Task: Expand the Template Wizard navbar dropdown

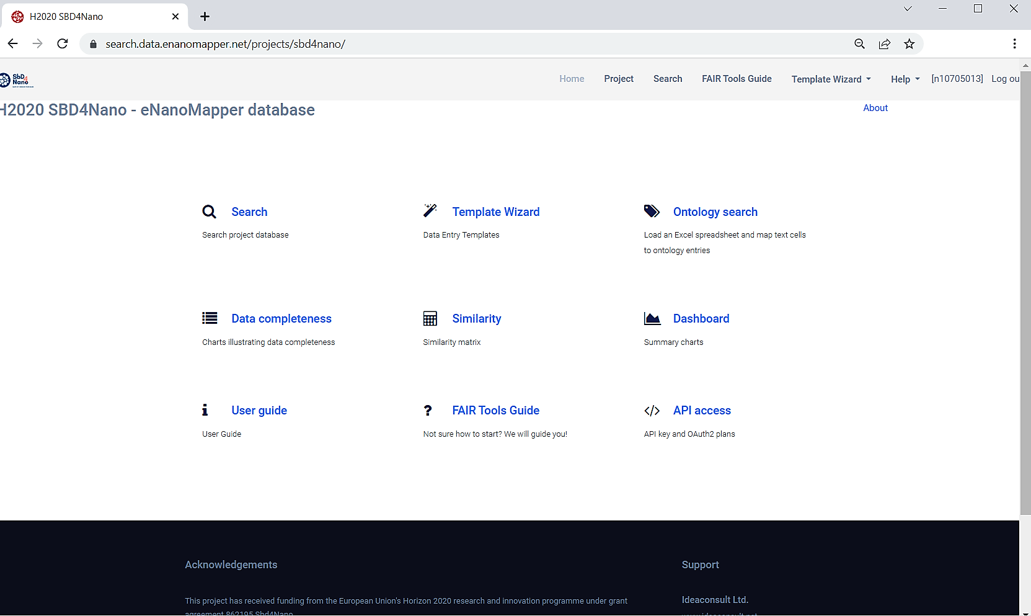Action: [831, 79]
